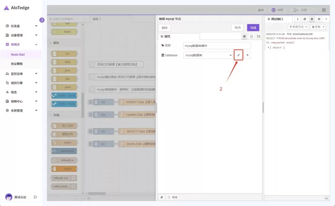Open the 所有节点 filter dropdown

[298, 27]
